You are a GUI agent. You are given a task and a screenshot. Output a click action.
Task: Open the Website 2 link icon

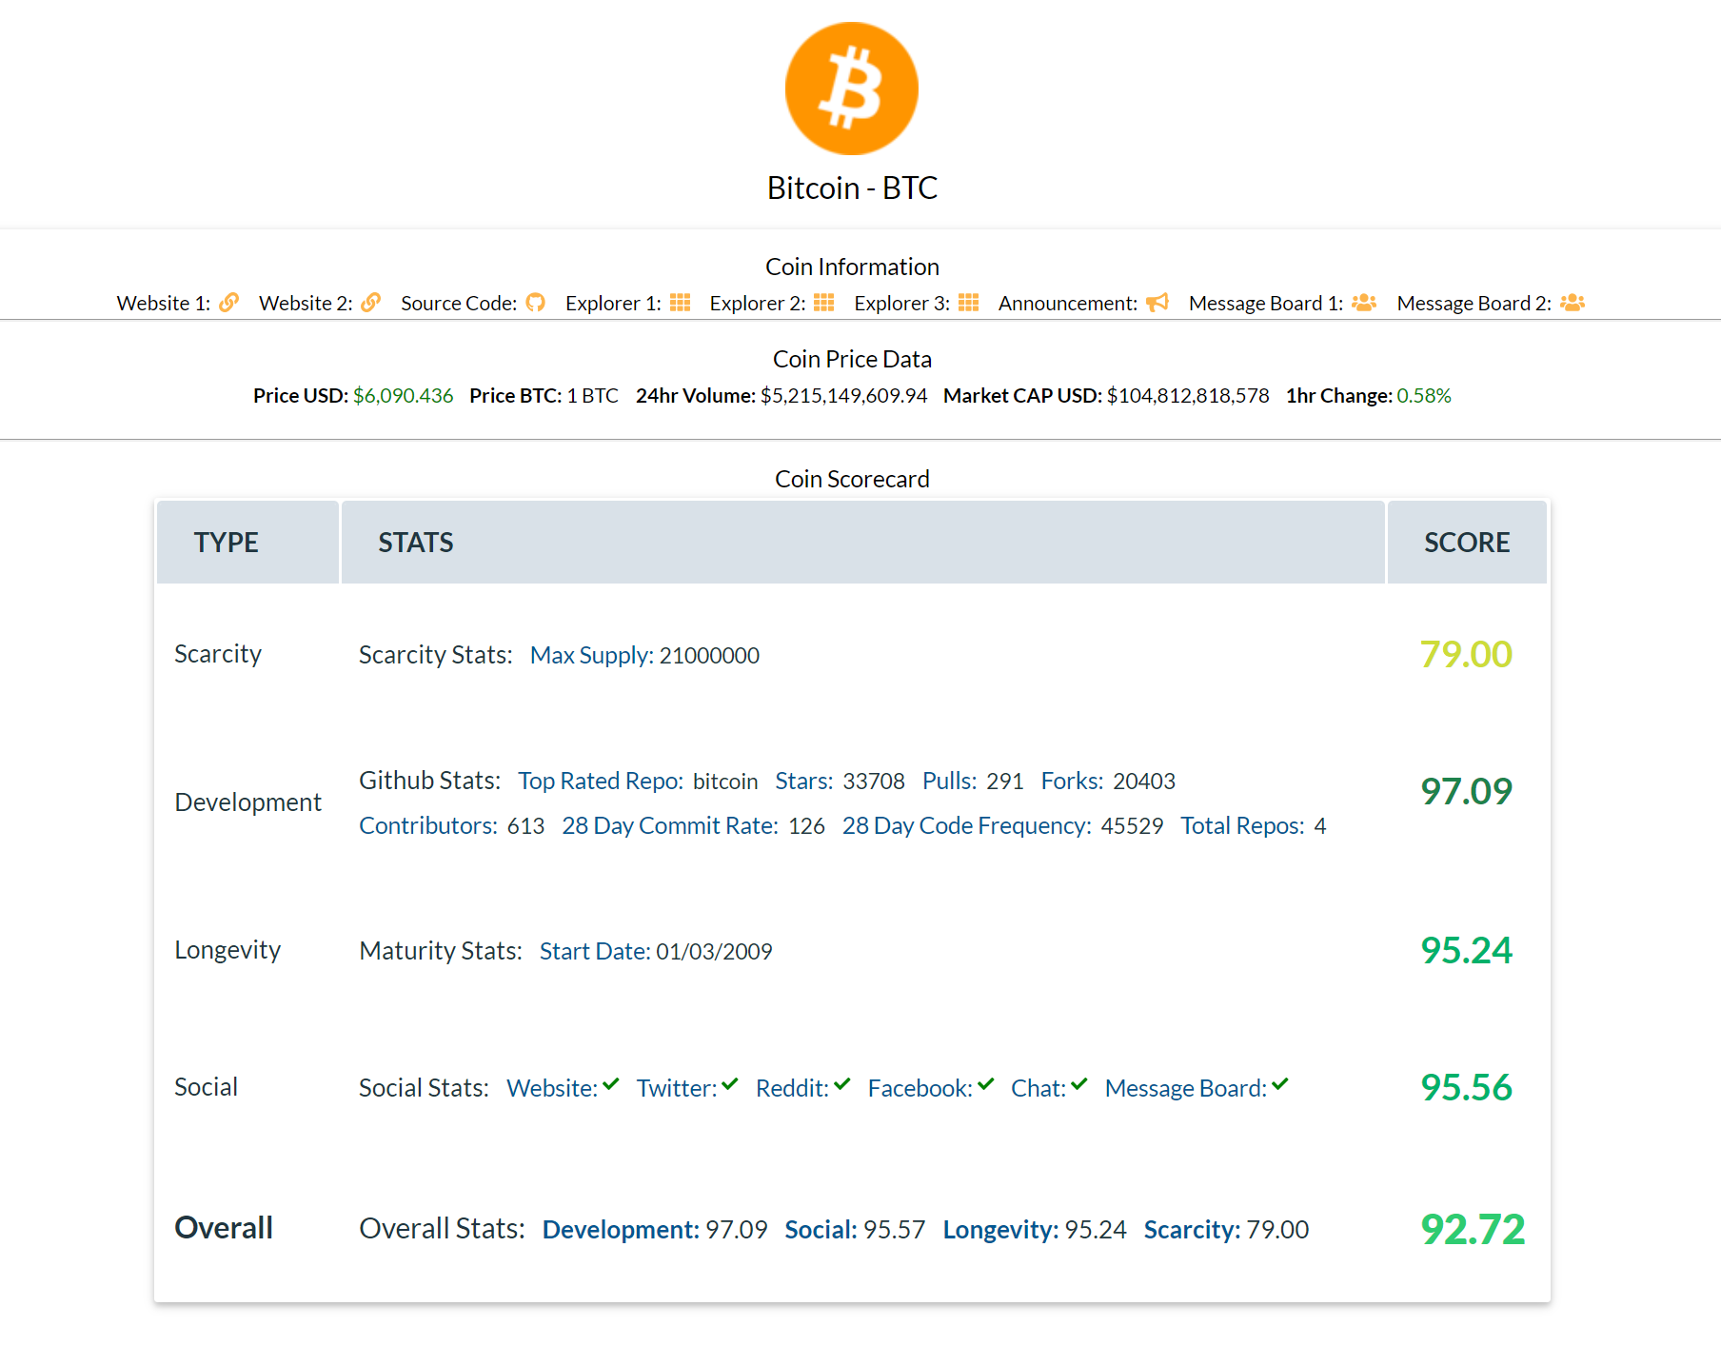(371, 303)
